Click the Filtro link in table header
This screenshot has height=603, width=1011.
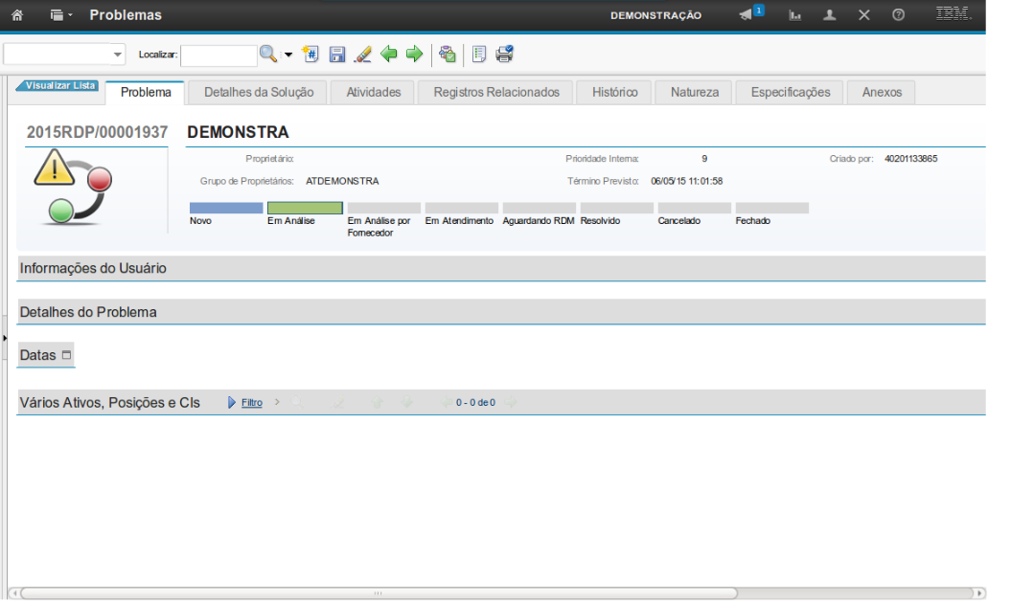[251, 403]
